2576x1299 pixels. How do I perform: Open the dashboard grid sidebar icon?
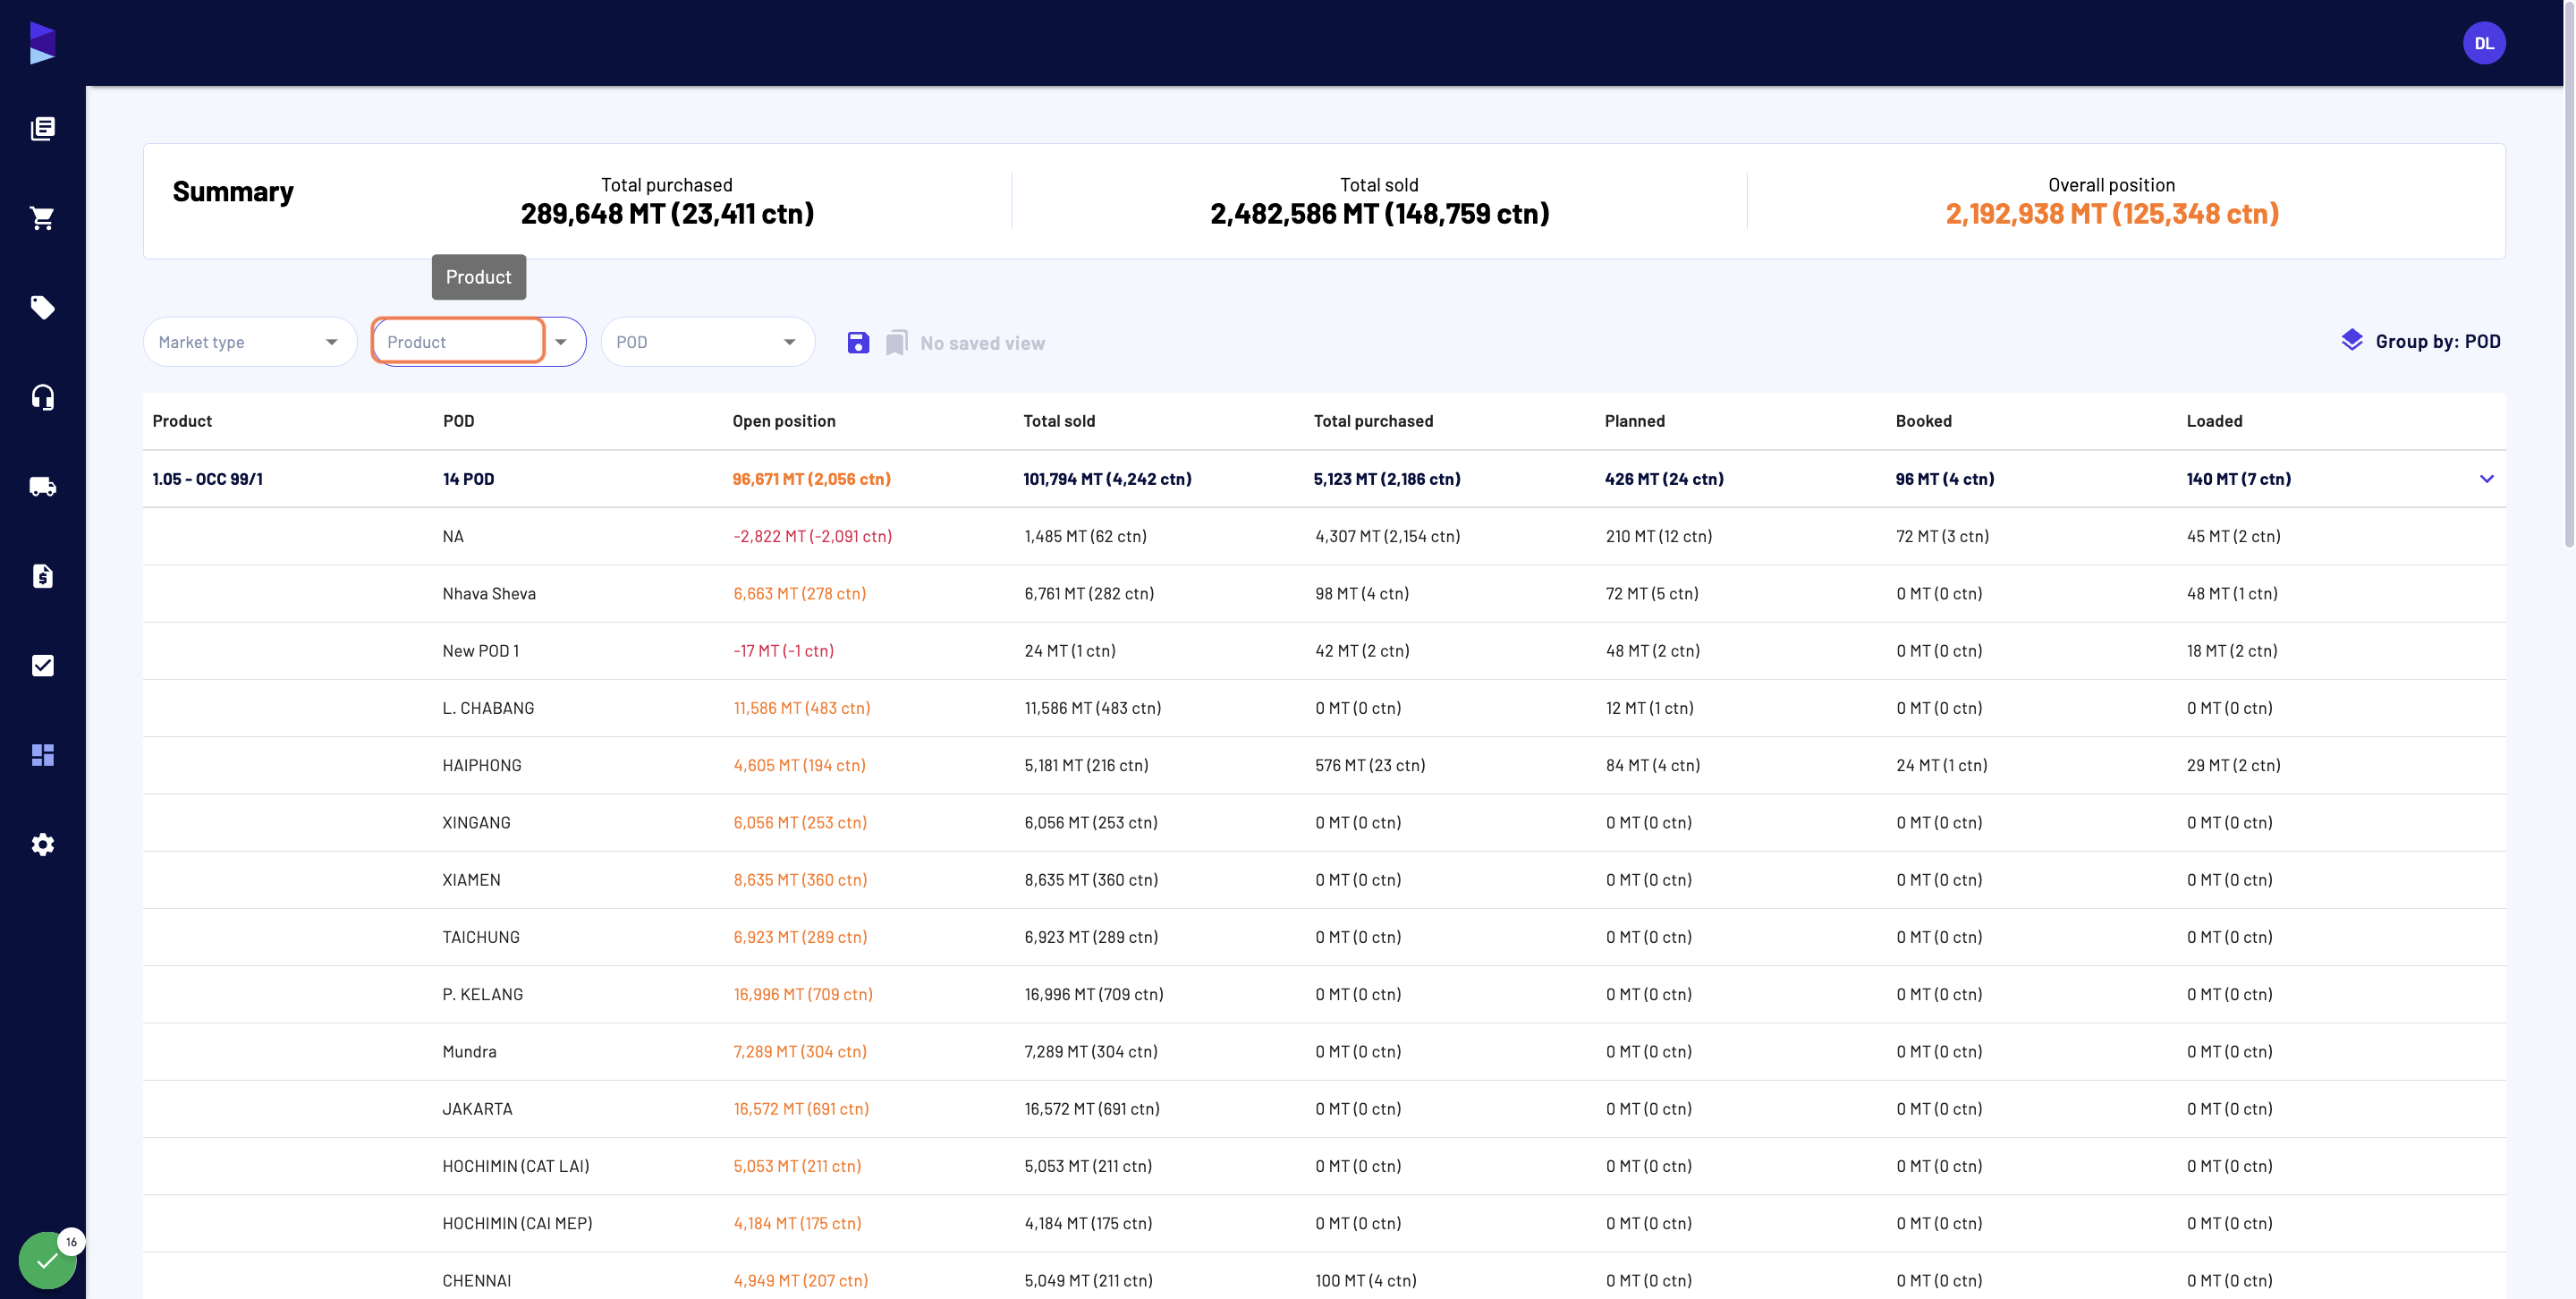[42, 755]
